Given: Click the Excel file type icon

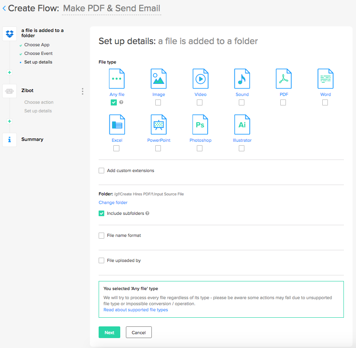Looking at the screenshot, I should 117,125.
